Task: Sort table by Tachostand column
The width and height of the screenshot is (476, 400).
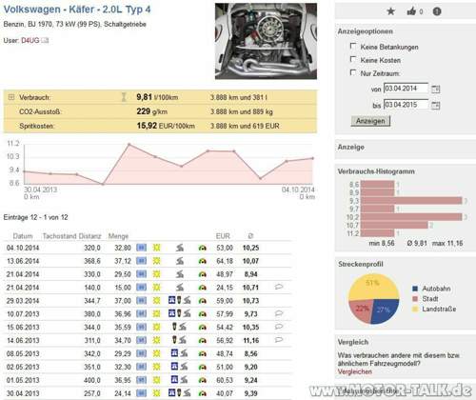Action: pos(59,236)
